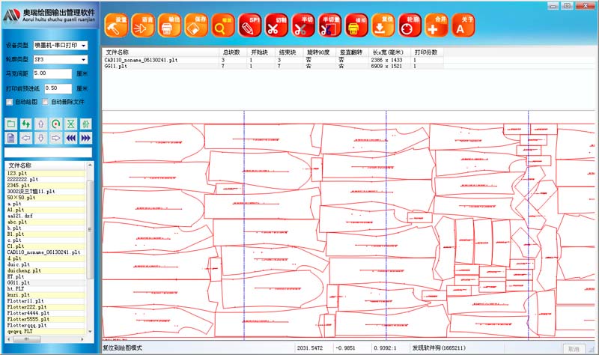599x355 pixels.
Task: Click the file list 文件名称 header
Action: 46,166
